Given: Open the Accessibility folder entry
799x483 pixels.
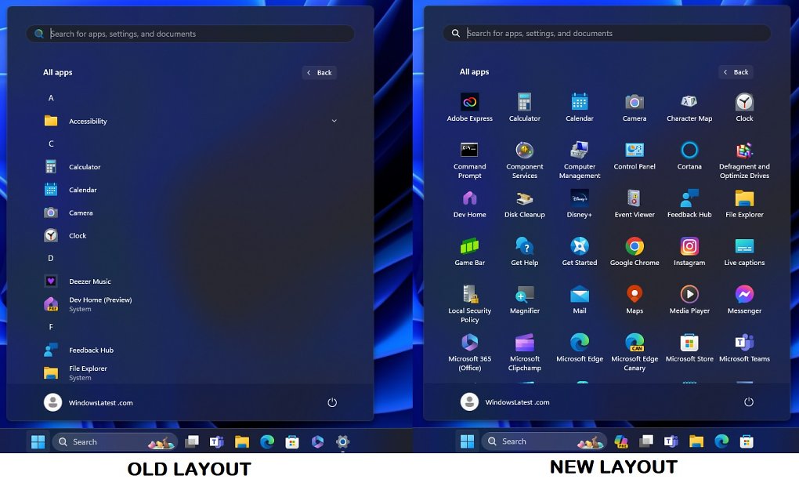Looking at the screenshot, I should (190, 121).
